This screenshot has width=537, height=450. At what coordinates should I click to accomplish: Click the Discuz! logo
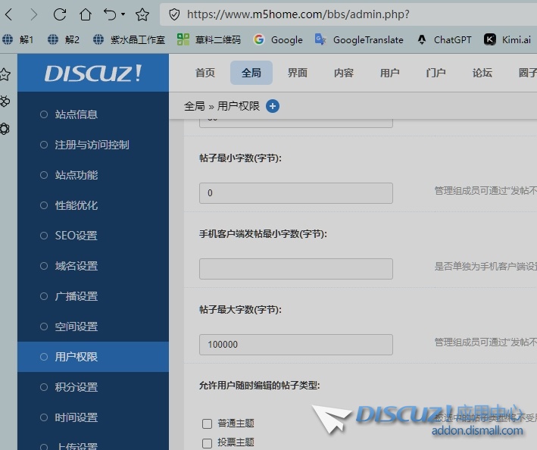click(93, 73)
